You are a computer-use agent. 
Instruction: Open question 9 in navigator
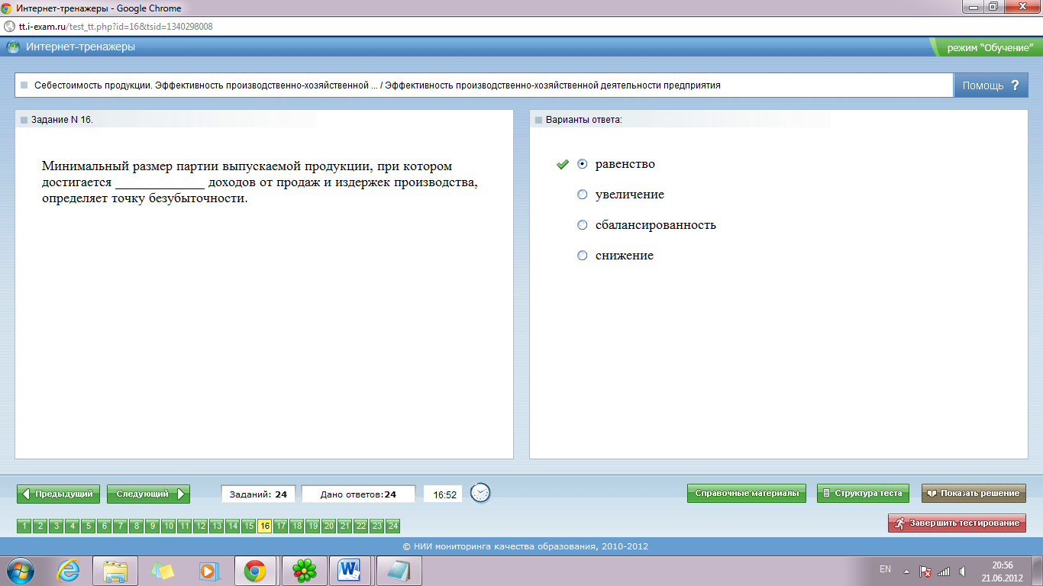[152, 526]
